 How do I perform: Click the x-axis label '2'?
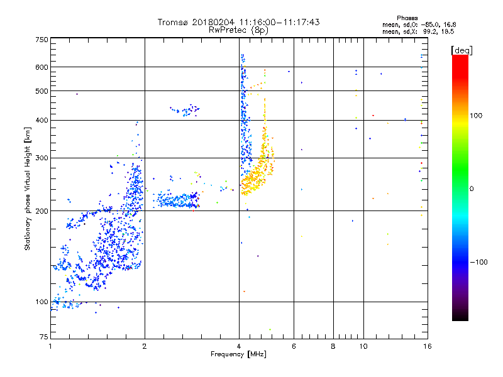click(145, 346)
